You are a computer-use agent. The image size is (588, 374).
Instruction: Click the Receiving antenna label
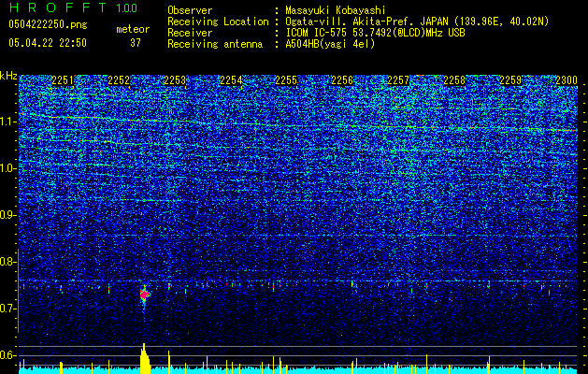point(215,44)
